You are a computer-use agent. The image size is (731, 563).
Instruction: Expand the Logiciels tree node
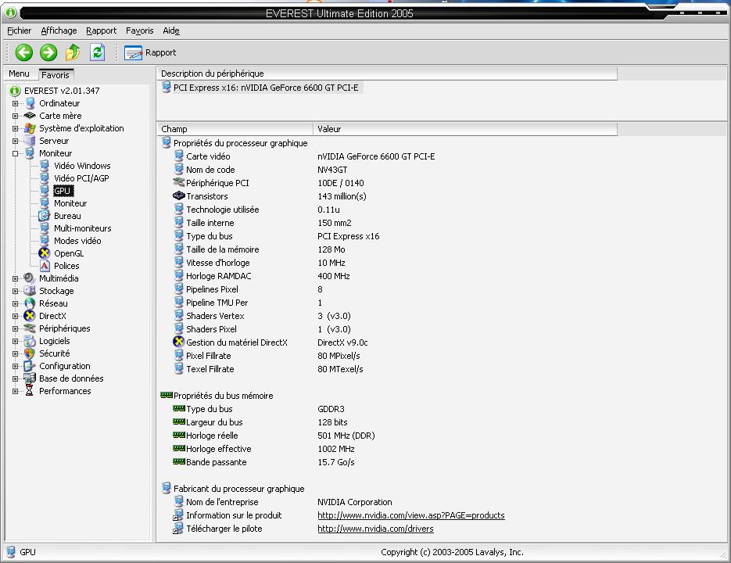[x=16, y=342]
